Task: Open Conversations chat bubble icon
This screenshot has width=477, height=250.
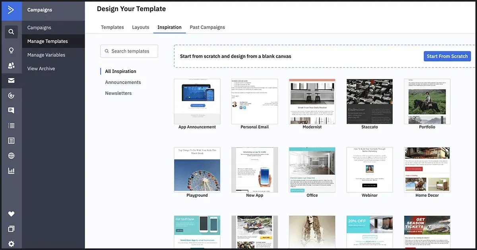Action: point(11,110)
